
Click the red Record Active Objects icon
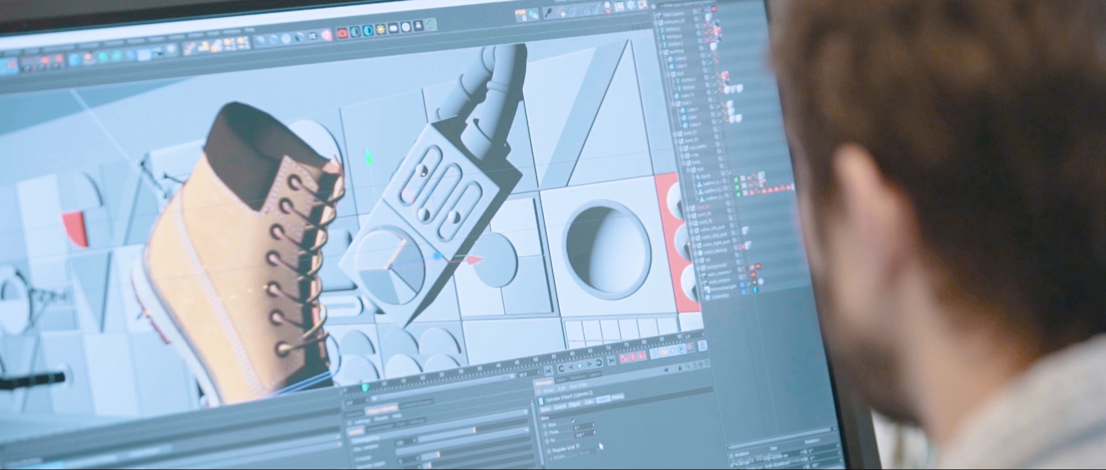click(623, 358)
